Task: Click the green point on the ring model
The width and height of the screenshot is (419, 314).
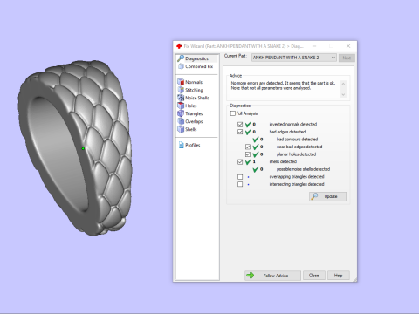Action: click(x=83, y=148)
